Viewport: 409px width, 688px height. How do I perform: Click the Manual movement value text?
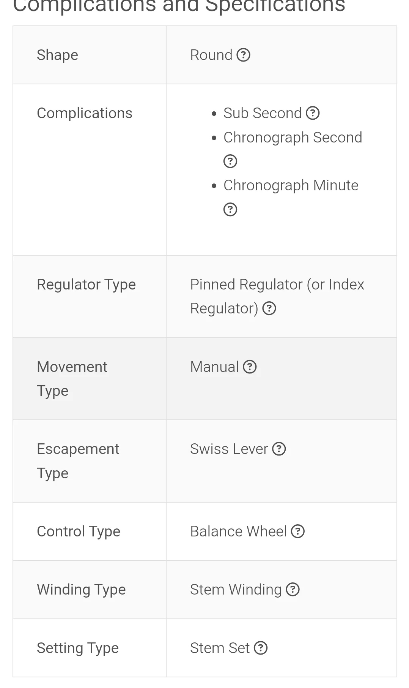click(x=214, y=367)
